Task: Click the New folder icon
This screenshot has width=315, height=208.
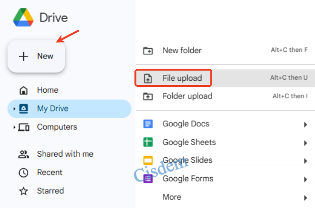Action: point(148,50)
